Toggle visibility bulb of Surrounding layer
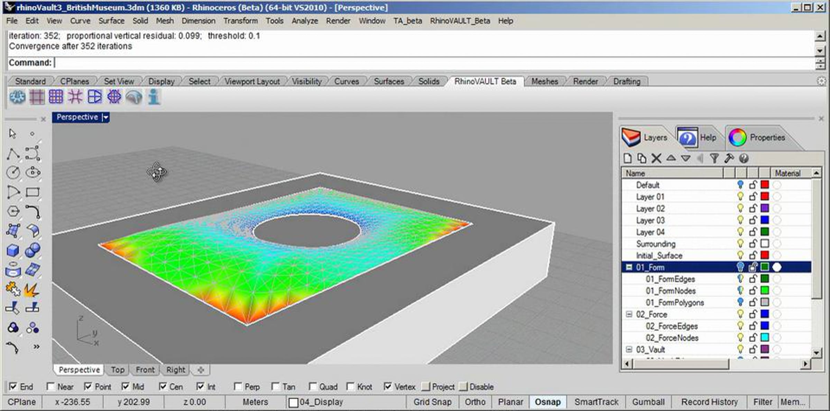 click(x=740, y=244)
